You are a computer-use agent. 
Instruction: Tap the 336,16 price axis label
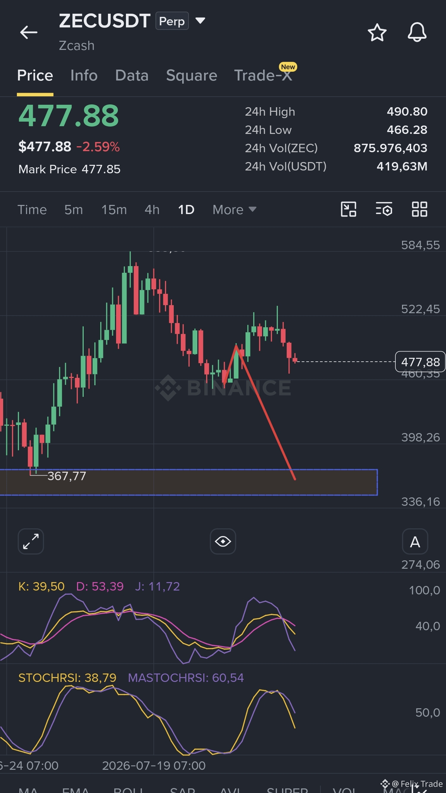pos(420,502)
